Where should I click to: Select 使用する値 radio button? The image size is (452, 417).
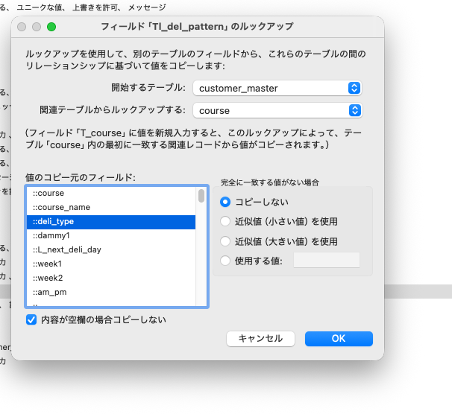click(x=225, y=261)
